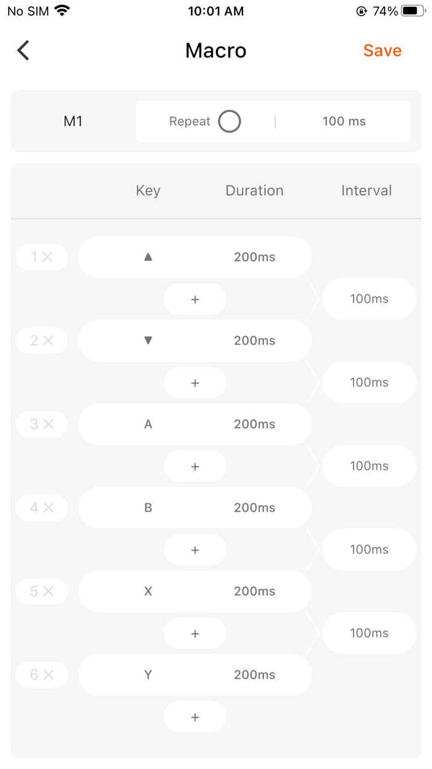Add a step below the up-arrow key
The width and height of the screenshot is (432, 769).
(x=195, y=299)
